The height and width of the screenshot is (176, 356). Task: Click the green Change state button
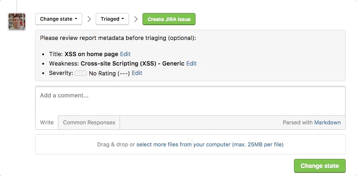click(320, 166)
